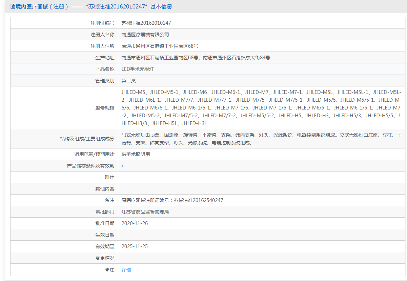The width and height of the screenshot is (407, 281).
Task: Click the 产品储存条件及有效期 row label
Action: [90, 166]
